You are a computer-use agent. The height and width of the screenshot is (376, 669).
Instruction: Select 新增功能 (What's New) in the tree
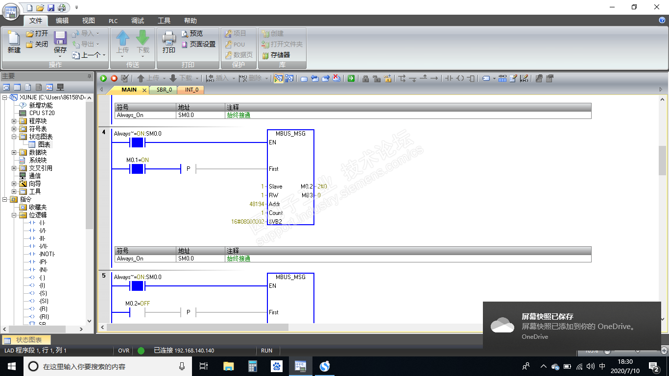[41, 105]
